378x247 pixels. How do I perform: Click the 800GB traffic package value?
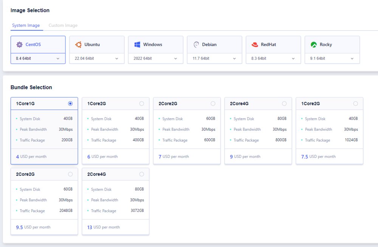click(x=281, y=140)
